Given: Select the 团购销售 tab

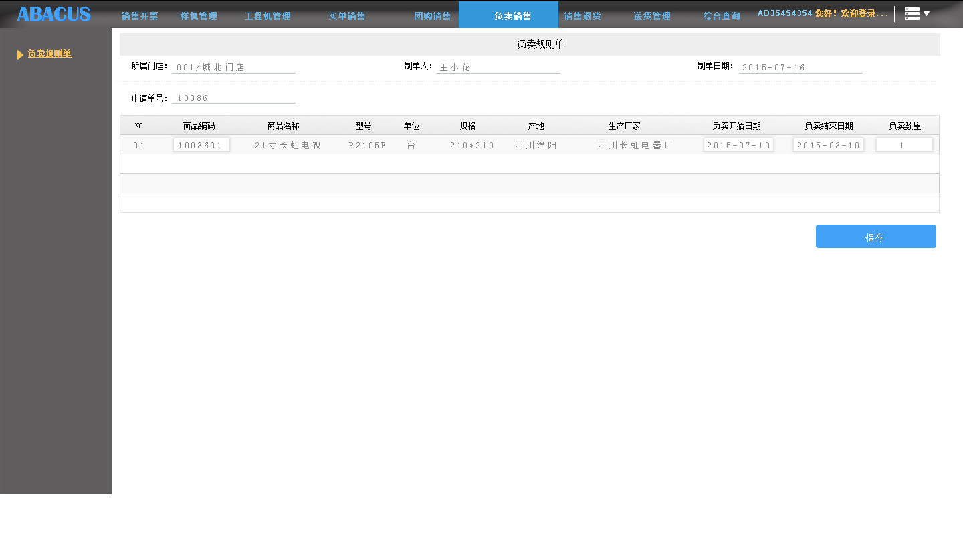Looking at the screenshot, I should (x=433, y=16).
